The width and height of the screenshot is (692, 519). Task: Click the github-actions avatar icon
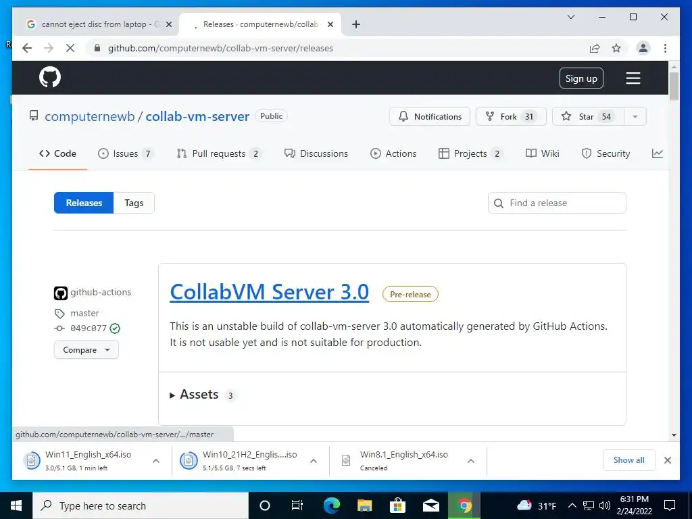coord(60,293)
